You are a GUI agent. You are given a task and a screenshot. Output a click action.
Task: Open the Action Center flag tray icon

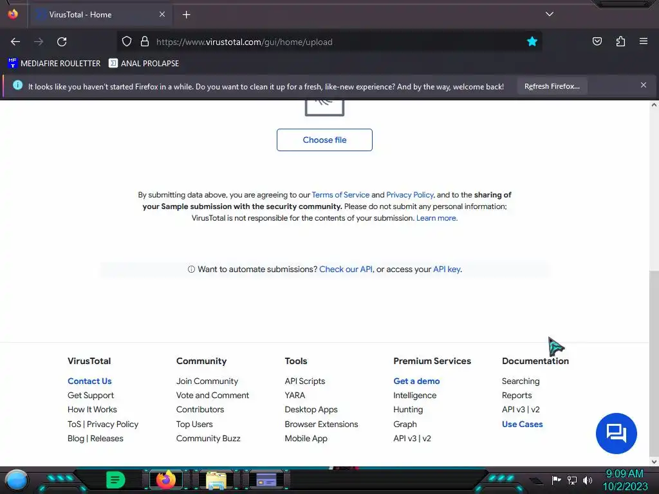pos(556,480)
